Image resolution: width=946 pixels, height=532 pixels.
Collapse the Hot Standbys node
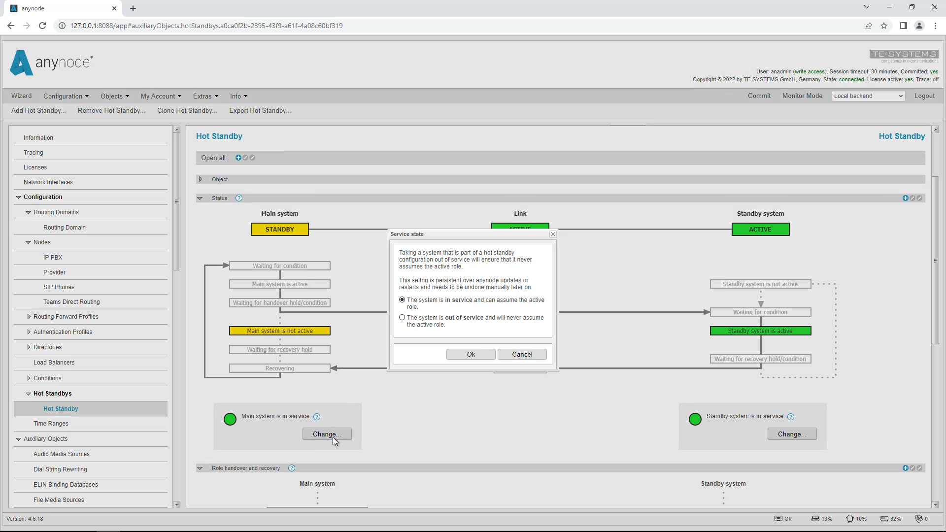pos(28,394)
